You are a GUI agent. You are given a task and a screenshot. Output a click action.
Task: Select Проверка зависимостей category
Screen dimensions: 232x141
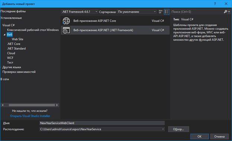click(x=19, y=72)
